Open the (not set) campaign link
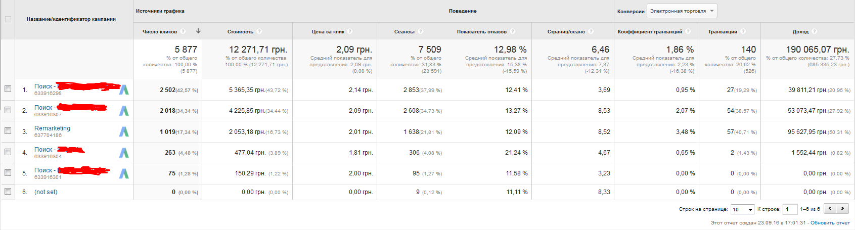This screenshot has width=855, height=230. pos(46,192)
